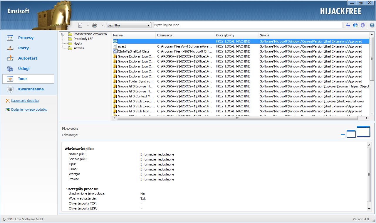Open the help question mark icon
Viewport: 376px width, 223px height.
pos(372,25)
